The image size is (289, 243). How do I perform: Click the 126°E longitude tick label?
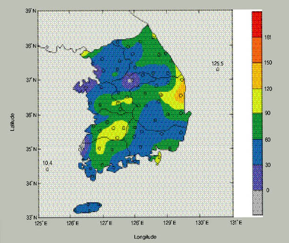point(73,223)
